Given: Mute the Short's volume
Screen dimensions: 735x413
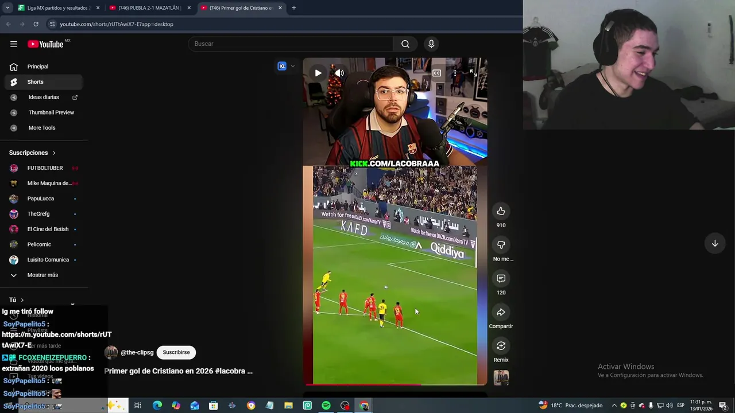Looking at the screenshot, I should (339, 73).
